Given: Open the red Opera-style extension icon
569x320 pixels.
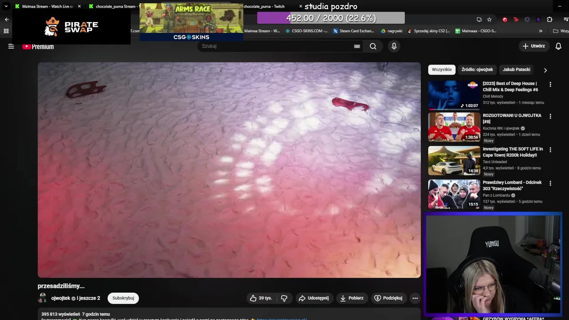Looking at the screenshot, I should pos(505,20).
